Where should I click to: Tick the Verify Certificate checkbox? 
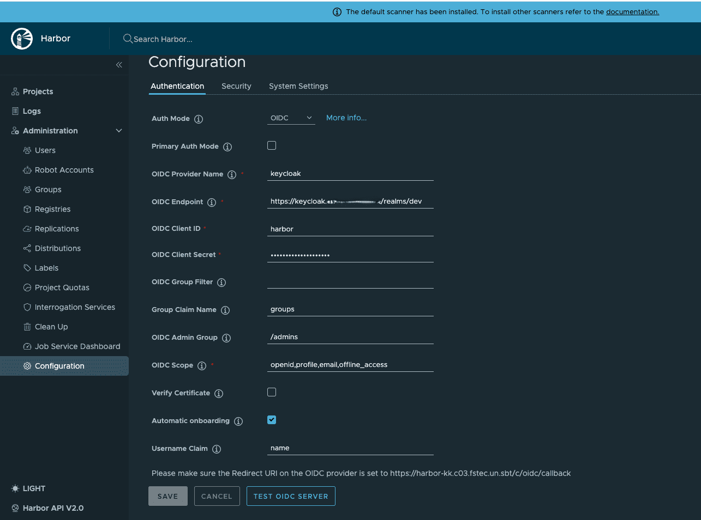(272, 392)
